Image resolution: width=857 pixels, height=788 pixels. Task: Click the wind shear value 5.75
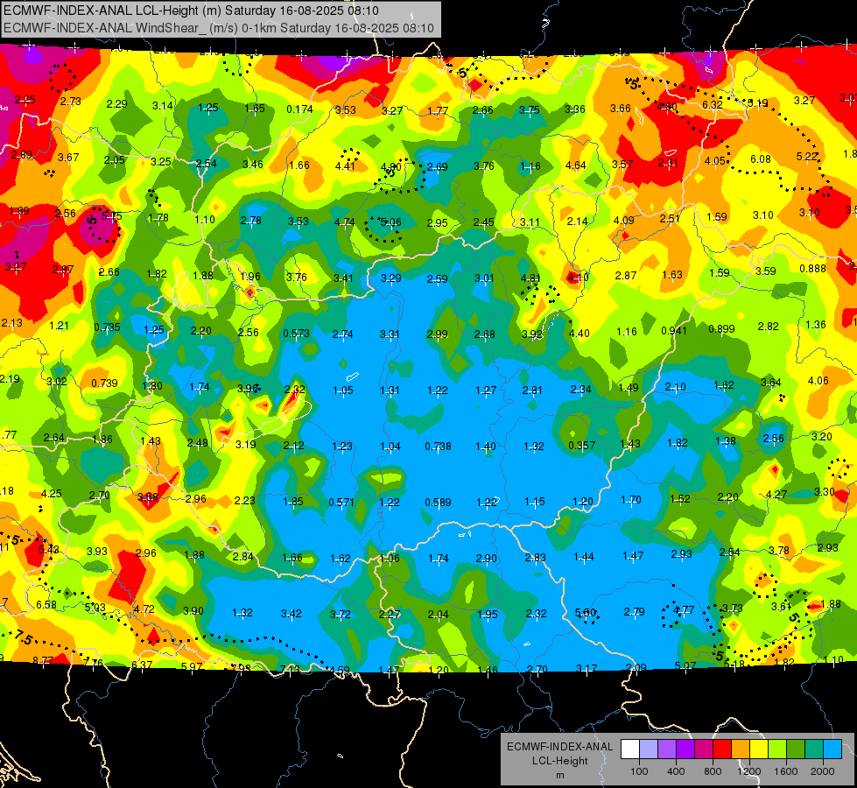[x=111, y=216]
